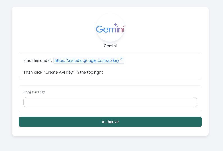Click the right end of the API key textbox
Screen dimensions: 223x151
pos(191,102)
